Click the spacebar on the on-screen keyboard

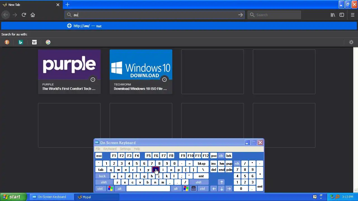coord(148,189)
